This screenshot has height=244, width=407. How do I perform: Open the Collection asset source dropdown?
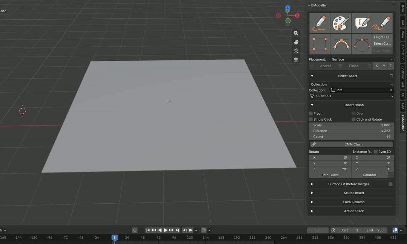[352, 84]
